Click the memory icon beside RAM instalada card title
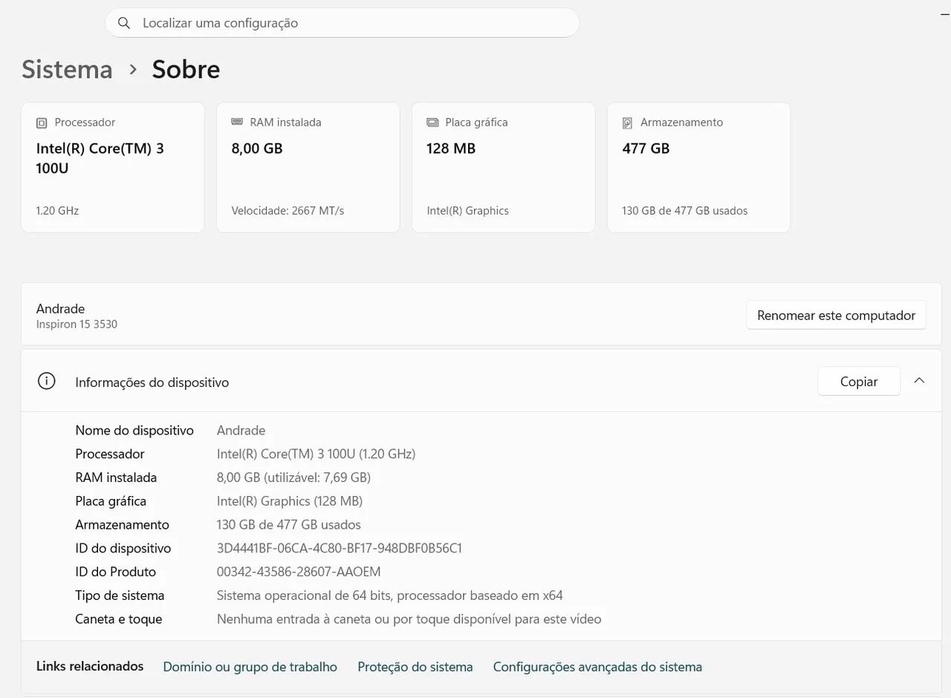951x698 pixels. (237, 122)
